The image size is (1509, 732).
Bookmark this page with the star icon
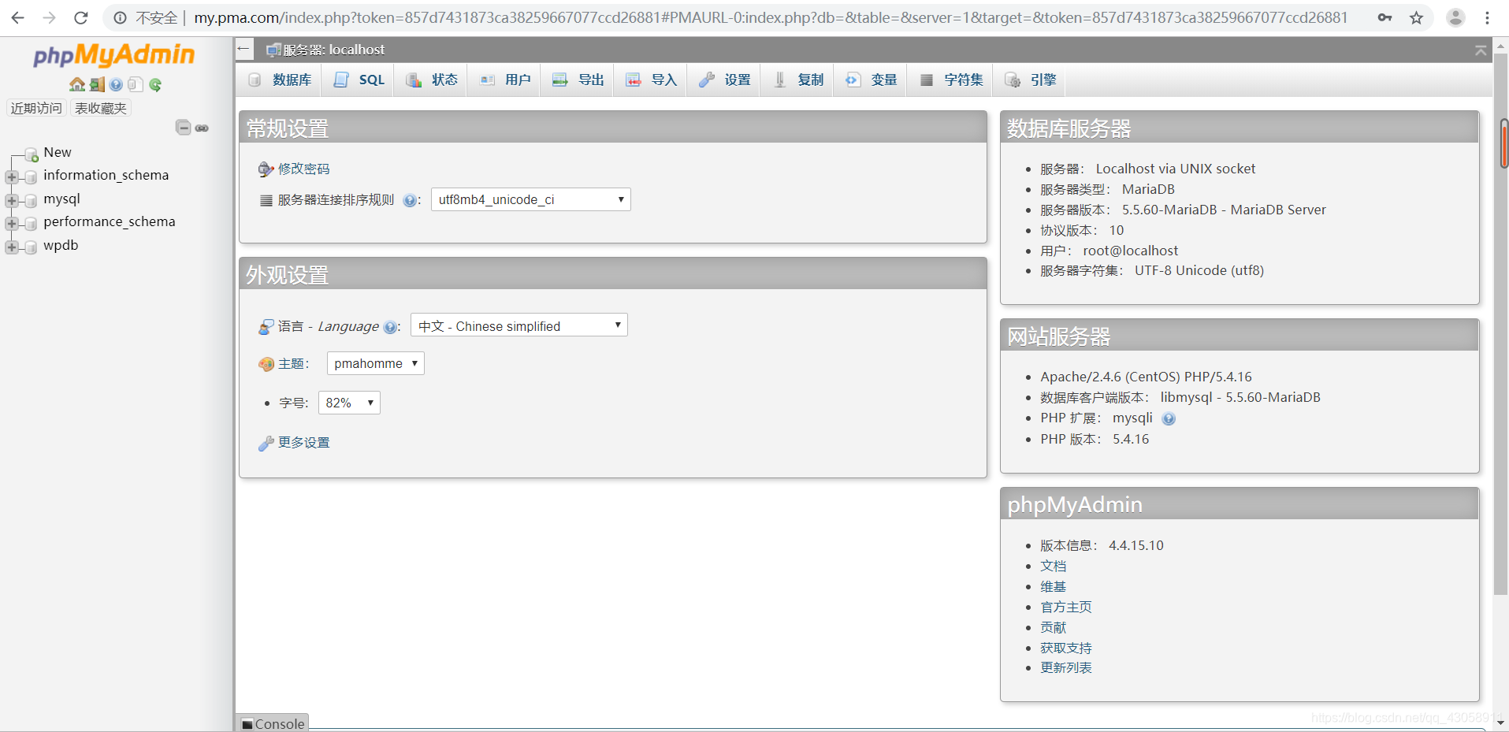click(x=1416, y=17)
